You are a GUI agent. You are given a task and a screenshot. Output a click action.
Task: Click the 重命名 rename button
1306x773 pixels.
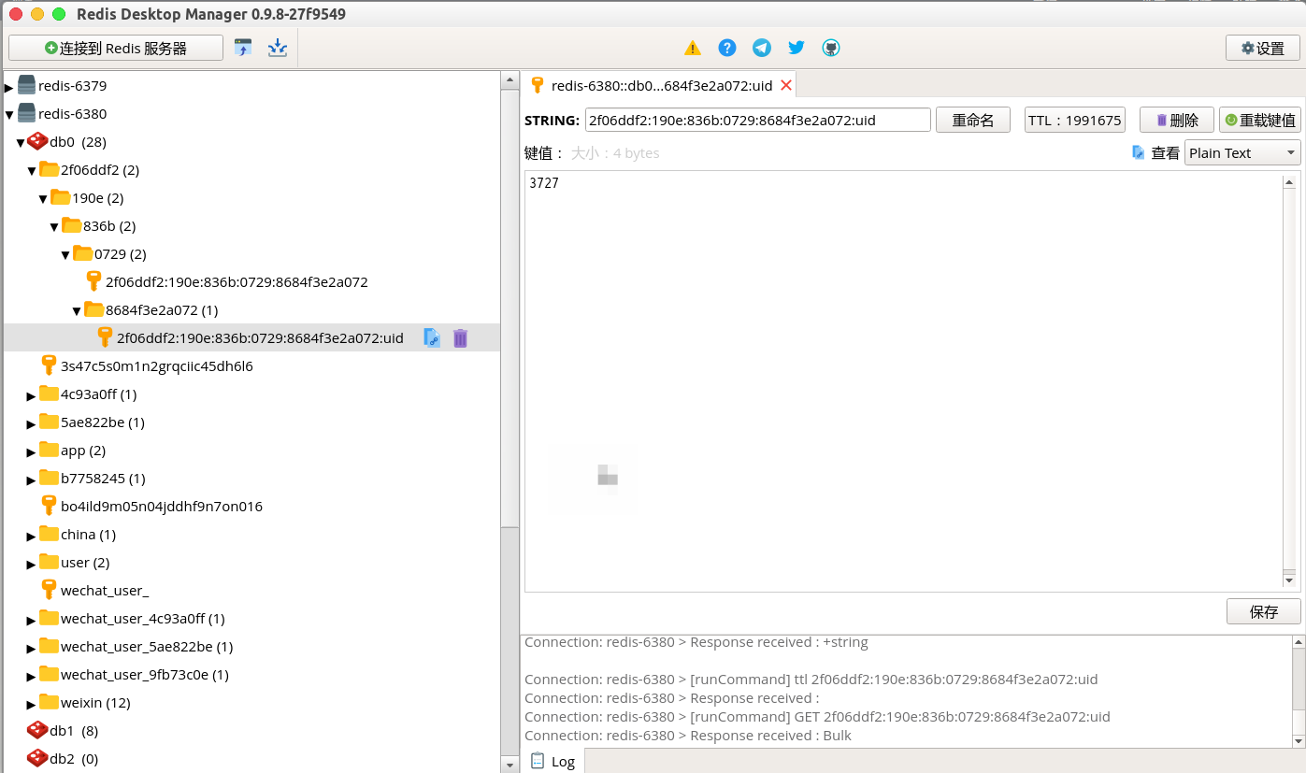click(x=973, y=120)
